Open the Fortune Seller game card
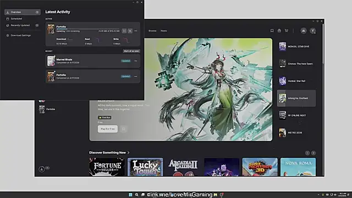Viewport: 352px width, 198px height. pos(107,167)
